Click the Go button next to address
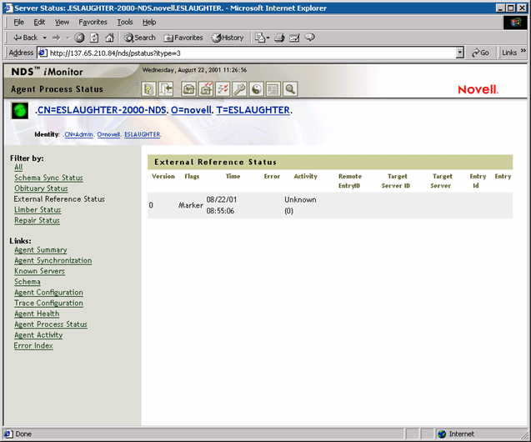The width and height of the screenshot is (531, 442). (x=481, y=53)
